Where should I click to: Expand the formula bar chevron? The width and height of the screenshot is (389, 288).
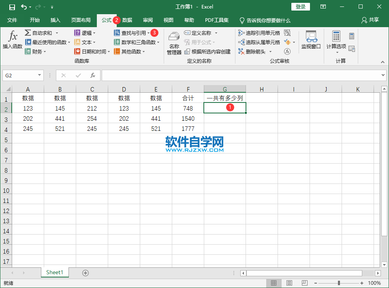pos(383,75)
